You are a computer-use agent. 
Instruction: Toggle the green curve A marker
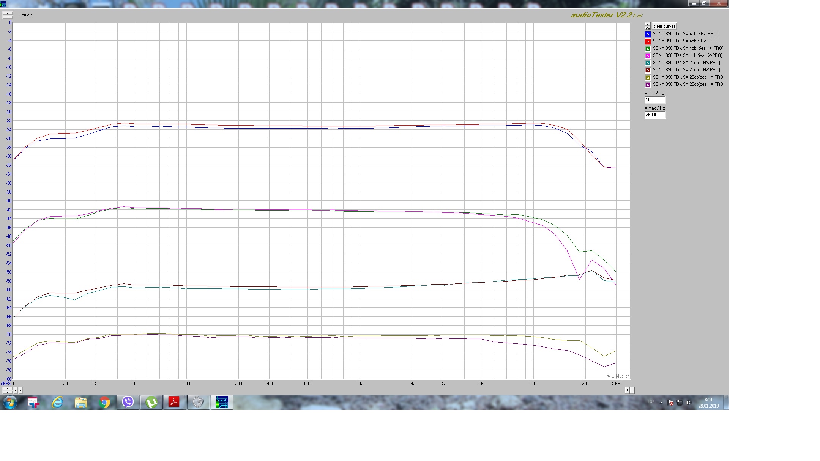pos(648,49)
